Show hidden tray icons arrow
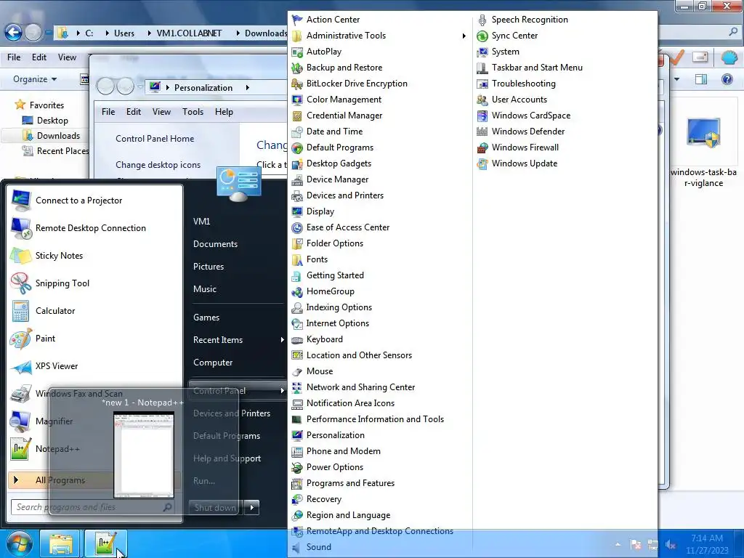Screen dimensions: 744x558 pos(618,545)
